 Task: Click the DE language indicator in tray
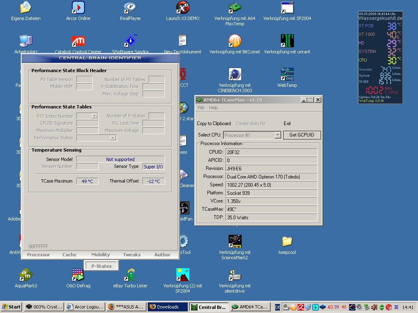pos(278,307)
